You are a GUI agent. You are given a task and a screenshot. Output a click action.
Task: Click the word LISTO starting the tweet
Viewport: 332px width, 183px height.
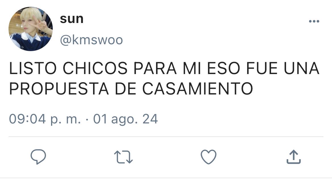[x=33, y=68]
